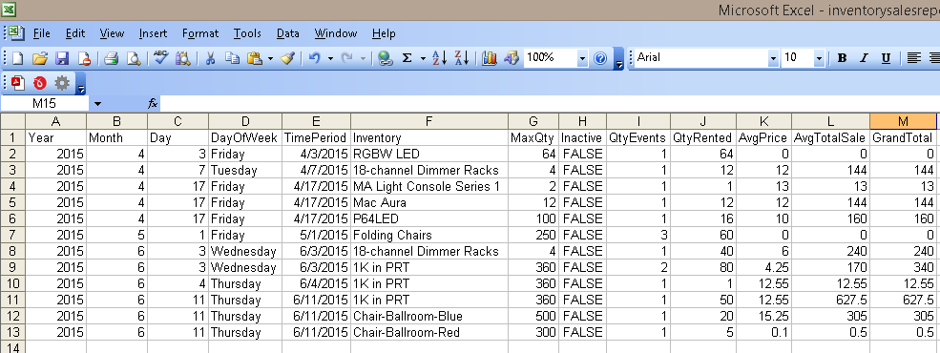The image size is (940, 353).
Task: Open the Insert menu
Action: tap(153, 33)
